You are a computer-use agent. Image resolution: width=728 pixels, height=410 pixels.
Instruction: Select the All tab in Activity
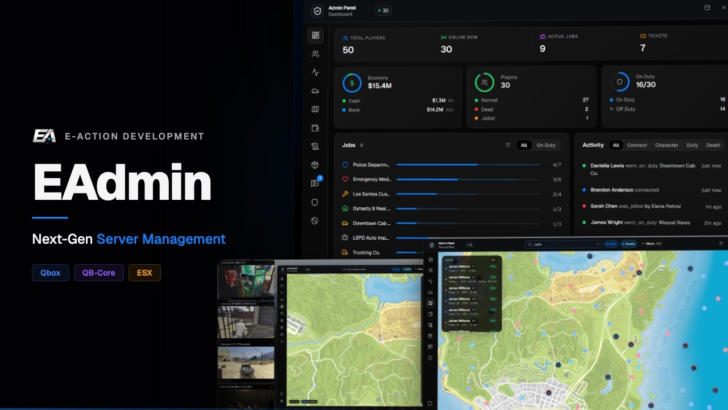(616, 145)
